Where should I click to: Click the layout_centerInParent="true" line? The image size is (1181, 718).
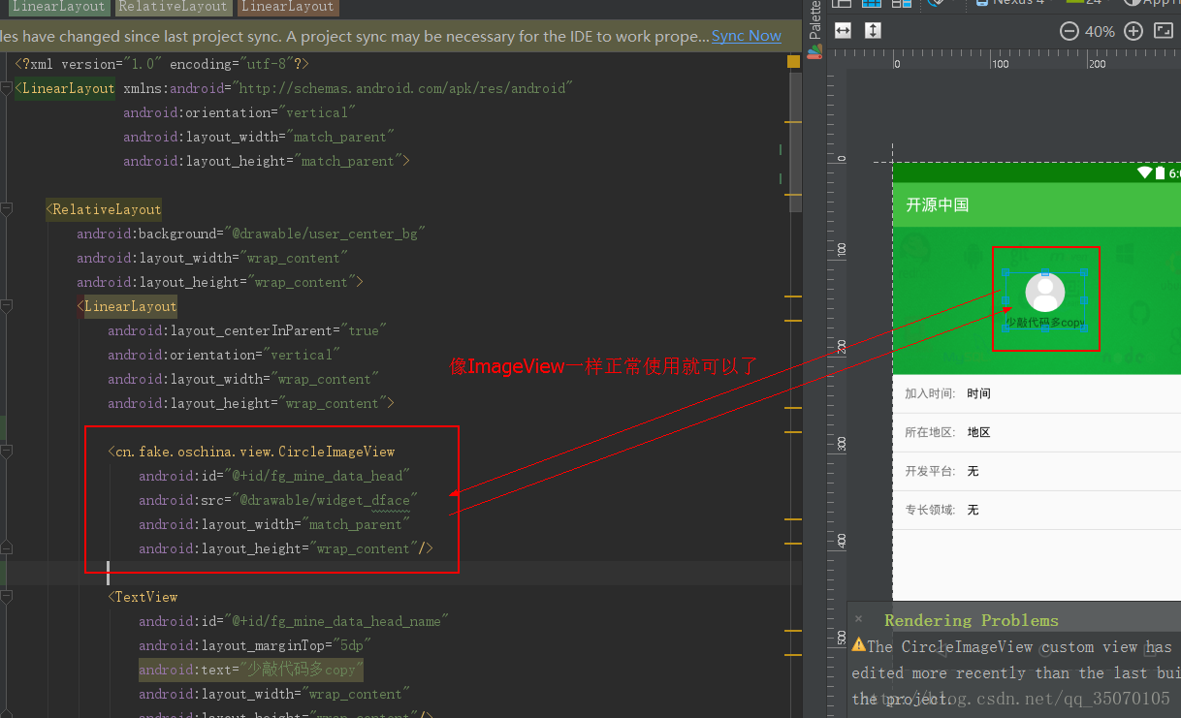point(247,330)
